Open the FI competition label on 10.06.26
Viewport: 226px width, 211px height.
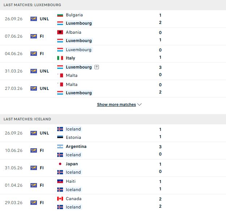[x=42, y=150]
